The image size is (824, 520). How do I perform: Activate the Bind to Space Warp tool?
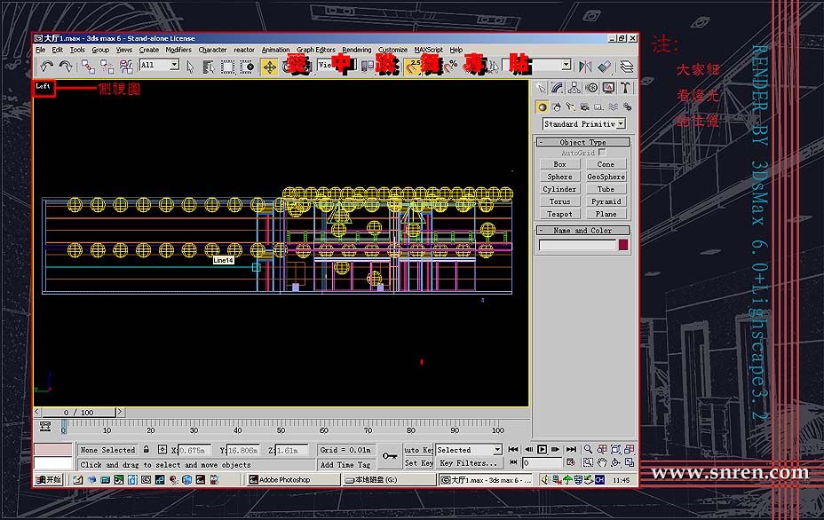125,67
